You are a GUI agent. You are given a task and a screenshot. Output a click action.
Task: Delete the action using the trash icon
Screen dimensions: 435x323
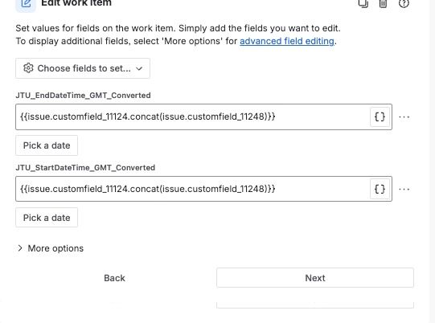(383, 3)
